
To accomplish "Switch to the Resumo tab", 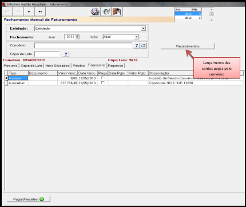I will [11, 66].
